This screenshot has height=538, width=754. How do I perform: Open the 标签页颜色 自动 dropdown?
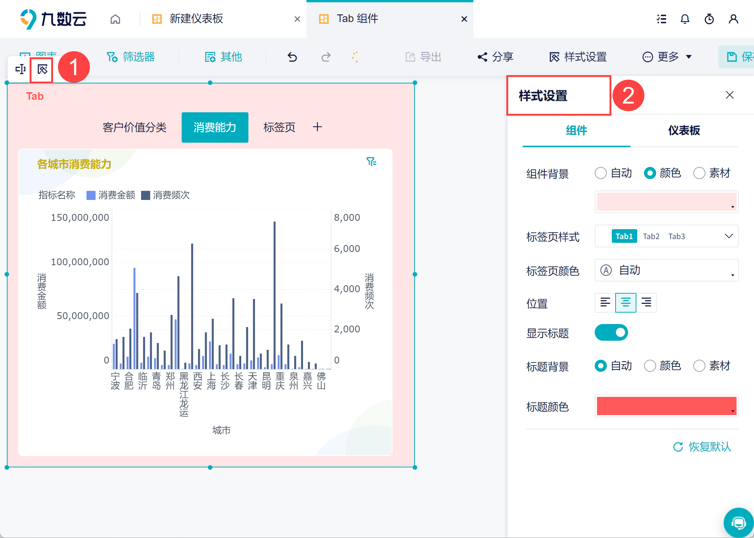pos(666,270)
